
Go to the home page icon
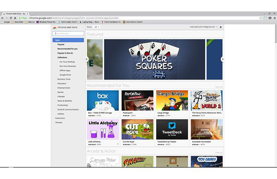(x=15, y=18)
